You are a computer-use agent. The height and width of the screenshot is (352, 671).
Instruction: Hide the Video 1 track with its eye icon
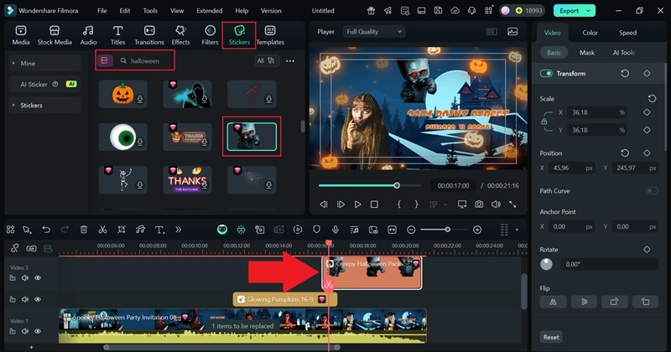(x=38, y=331)
